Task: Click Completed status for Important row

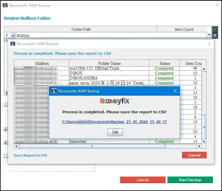Action: tap(164, 141)
